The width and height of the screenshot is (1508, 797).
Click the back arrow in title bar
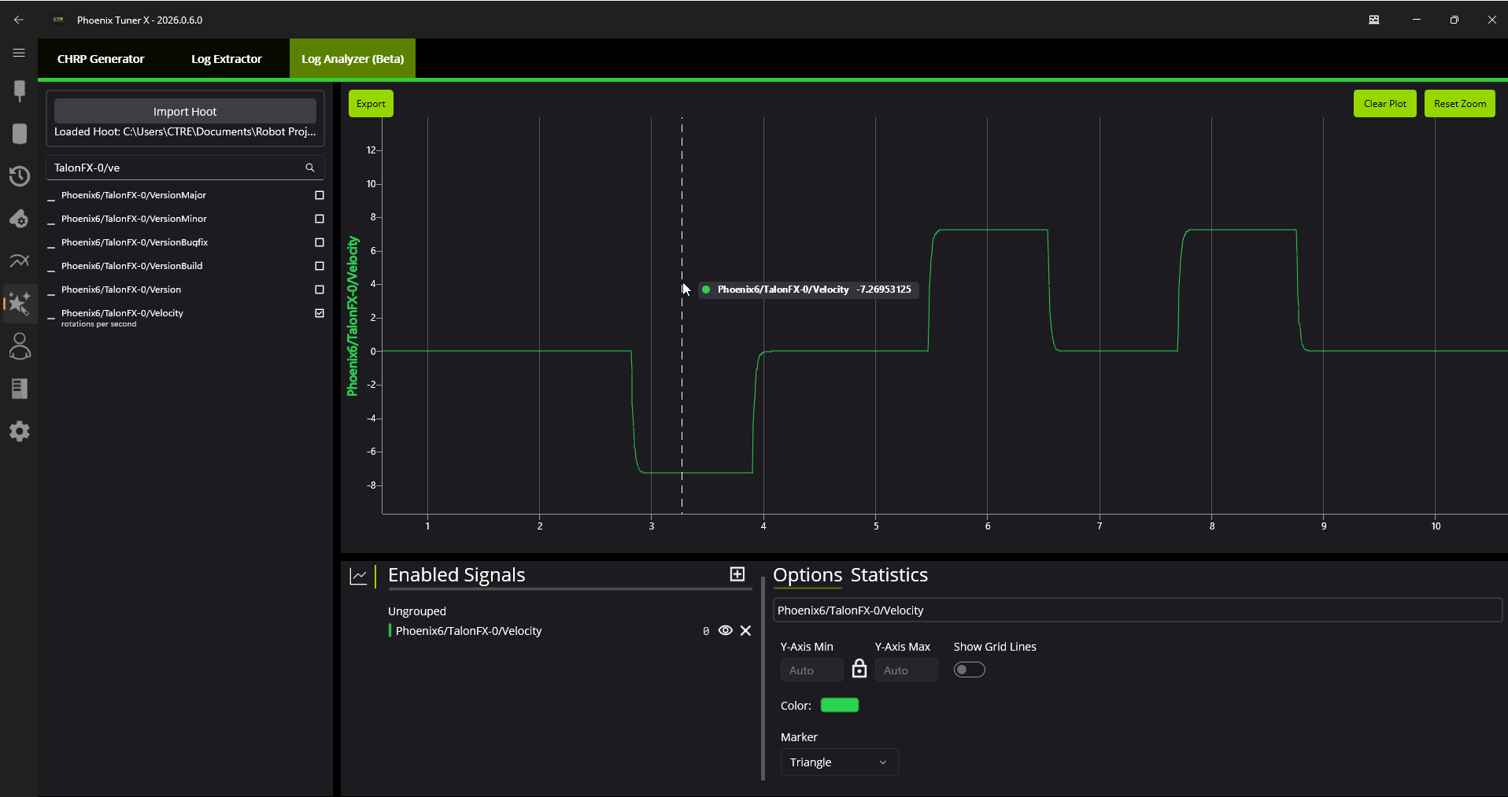[19, 20]
